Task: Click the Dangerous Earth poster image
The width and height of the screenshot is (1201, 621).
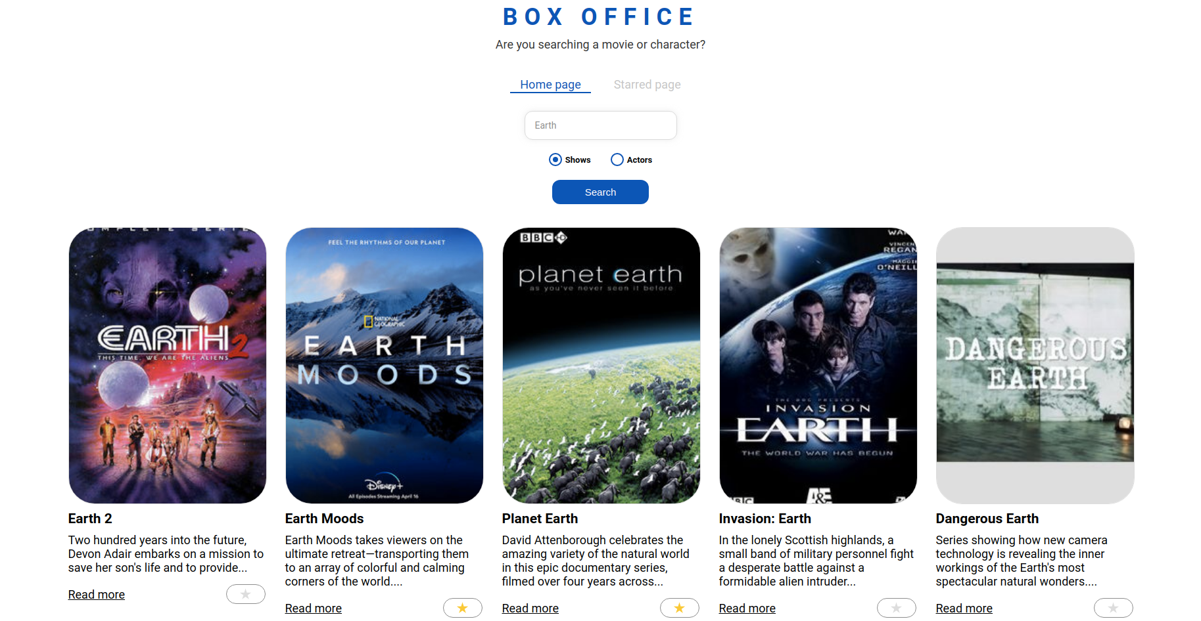Action: pos(1035,366)
